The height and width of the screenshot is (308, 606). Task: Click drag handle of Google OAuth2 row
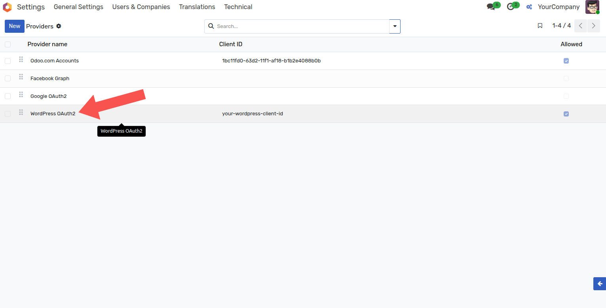click(x=21, y=95)
